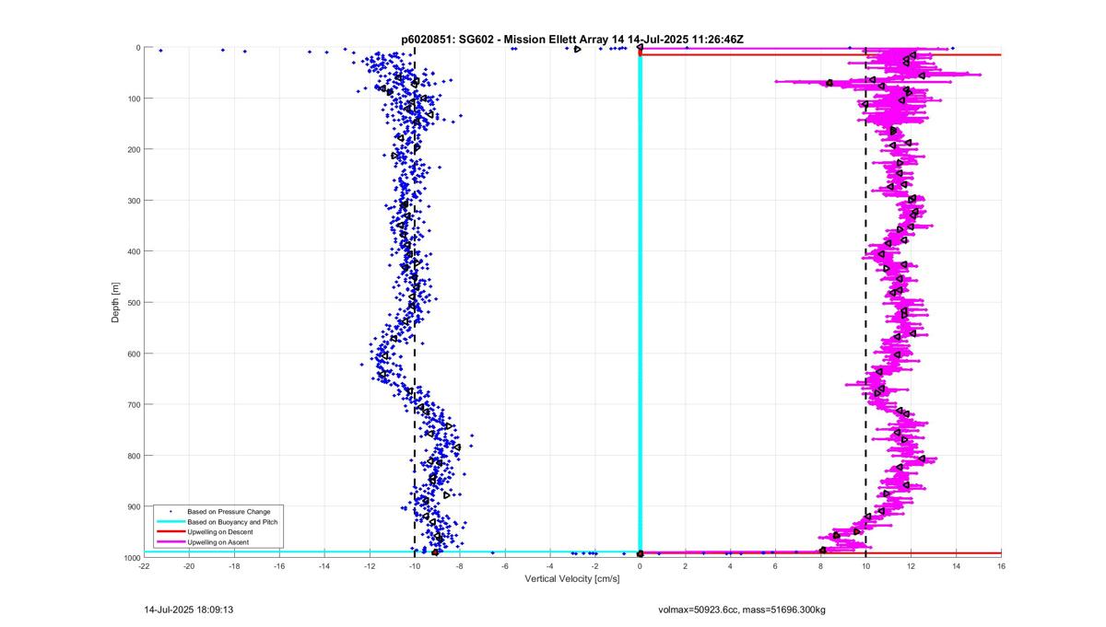The image size is (1106, 627).
Task: Click depth axis tick label '900'
Action: tap(133, 506)
